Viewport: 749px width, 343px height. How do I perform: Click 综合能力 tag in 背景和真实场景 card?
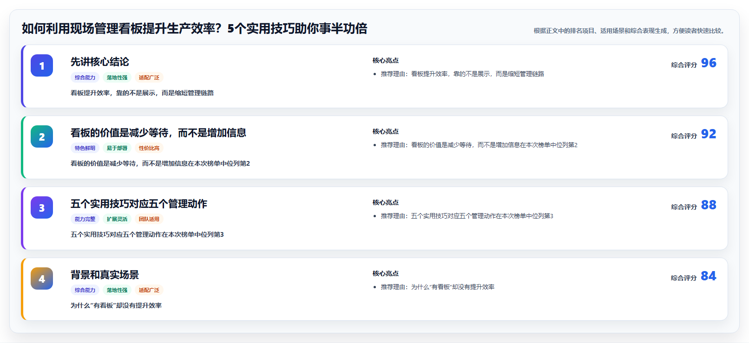[x=85, y=290]
